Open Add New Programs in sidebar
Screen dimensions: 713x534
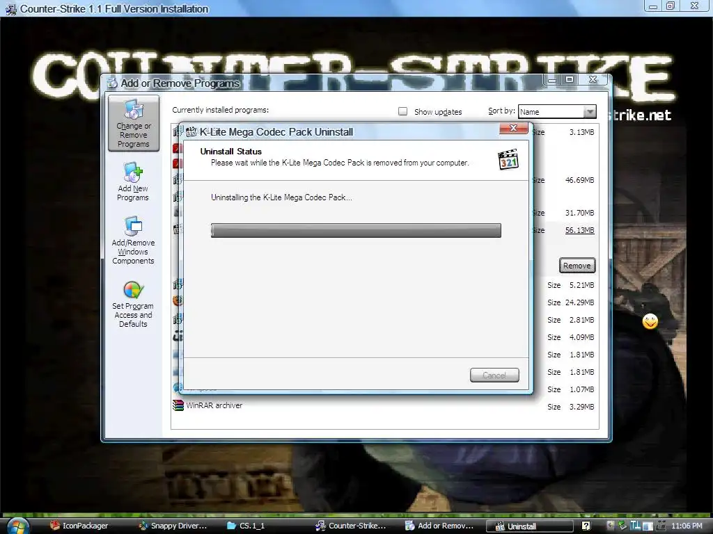point(133,181)
